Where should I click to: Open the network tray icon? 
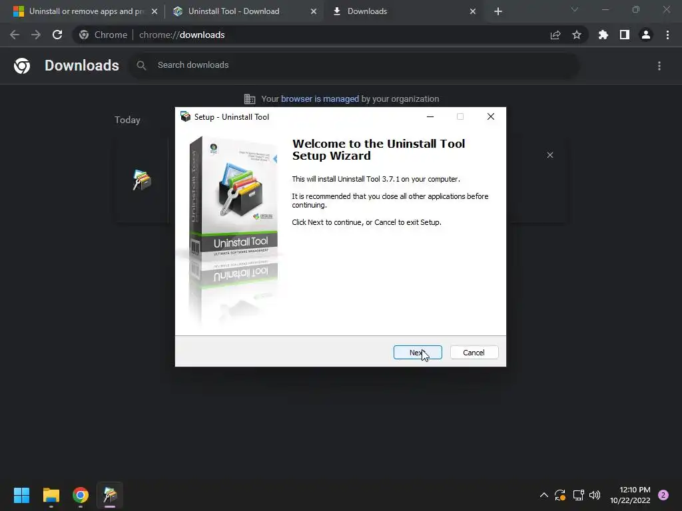[579, 495]
